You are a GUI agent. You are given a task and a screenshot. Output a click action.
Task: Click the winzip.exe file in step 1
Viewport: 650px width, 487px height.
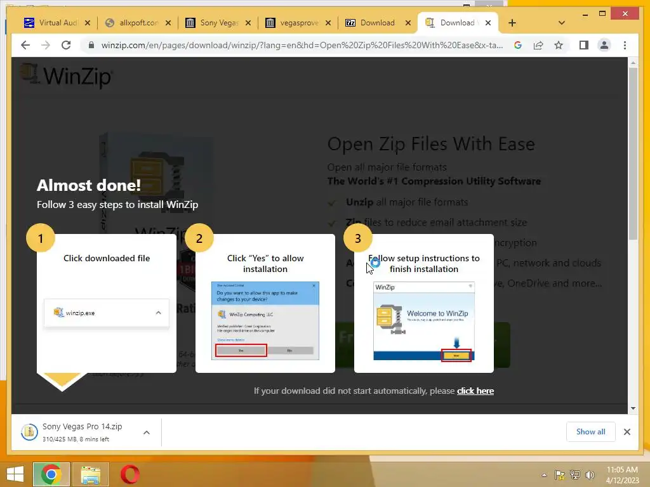(x=107, y=313)
